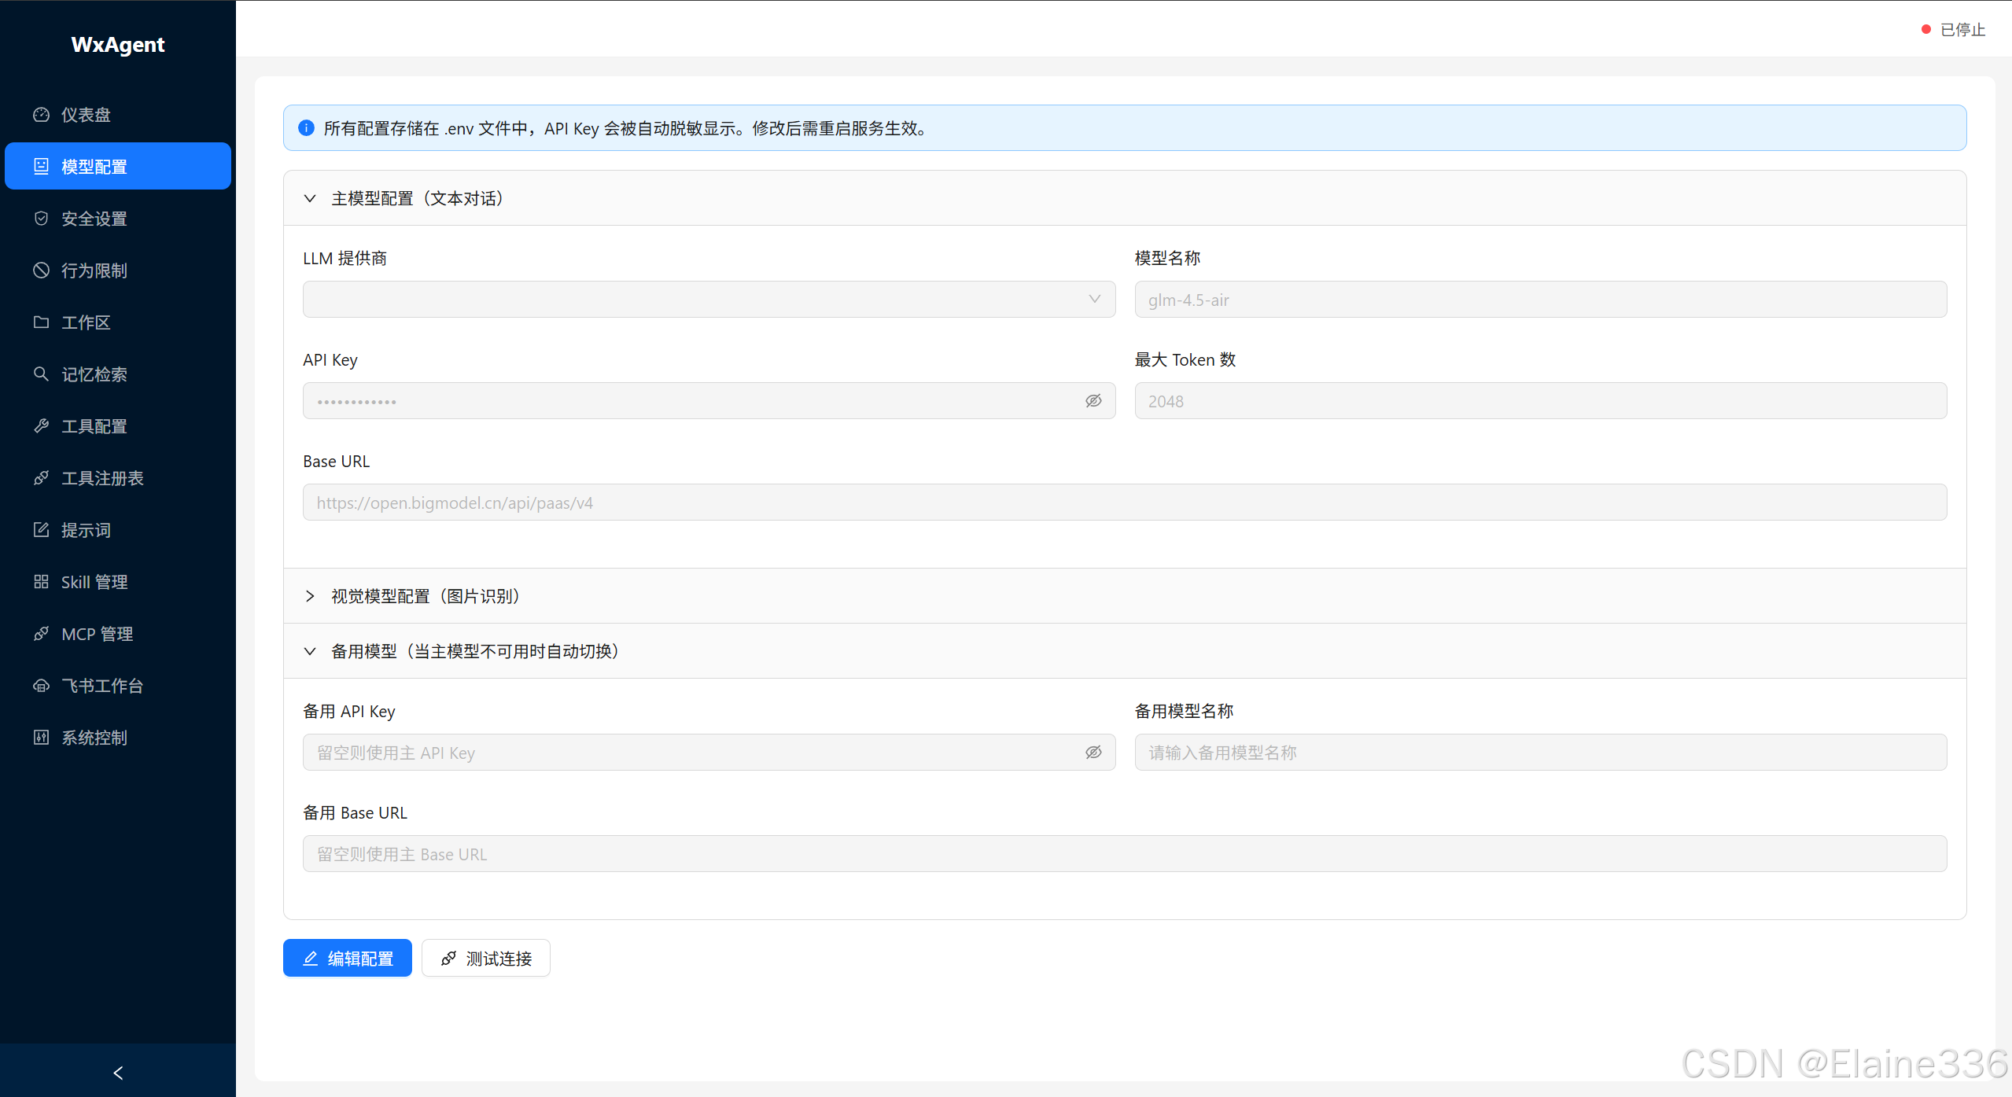
Task: Click the API icon for 工具注册表
Action: tap(42, 478)
